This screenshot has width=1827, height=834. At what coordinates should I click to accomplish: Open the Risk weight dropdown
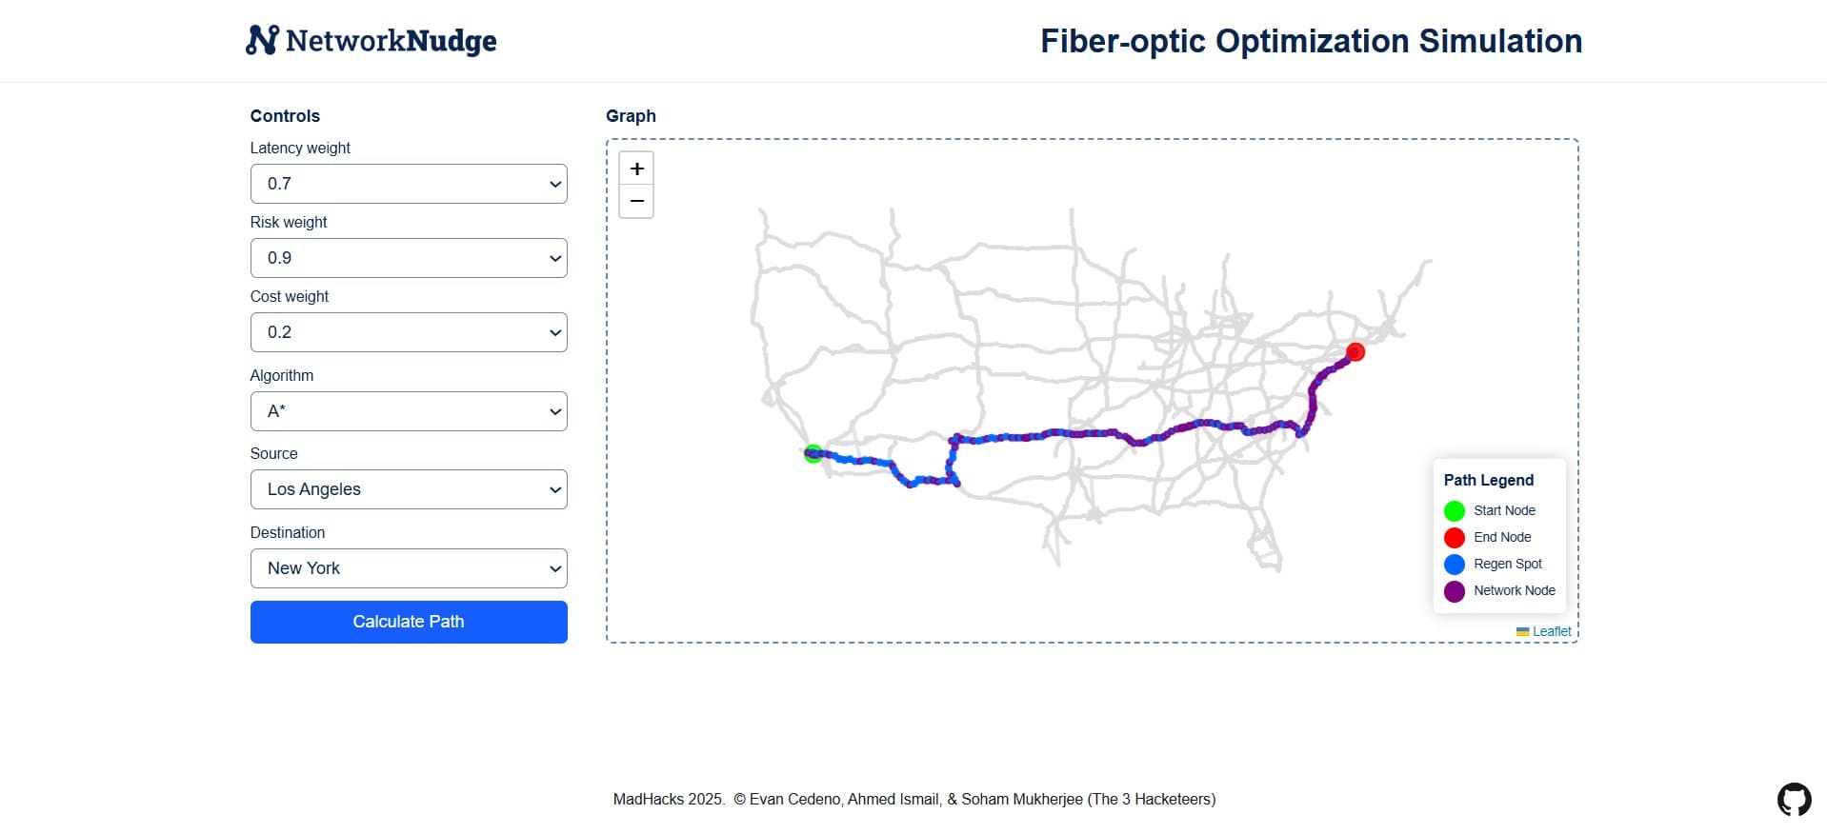pyautogui.click(x=409, y=258)
